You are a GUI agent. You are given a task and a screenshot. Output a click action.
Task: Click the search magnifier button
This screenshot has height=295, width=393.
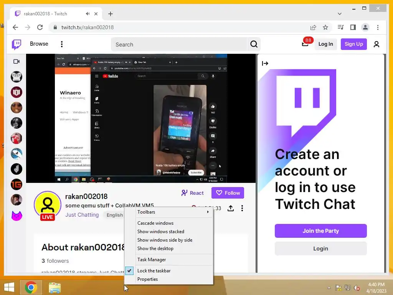click(254, 45)
